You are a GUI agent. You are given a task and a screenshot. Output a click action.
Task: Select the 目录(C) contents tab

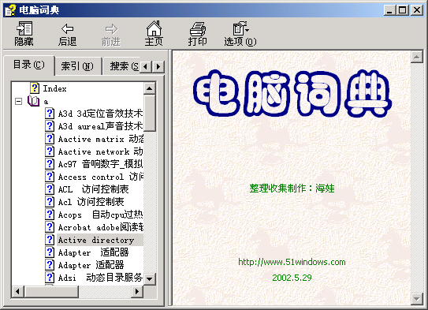[x=29, y=65]
